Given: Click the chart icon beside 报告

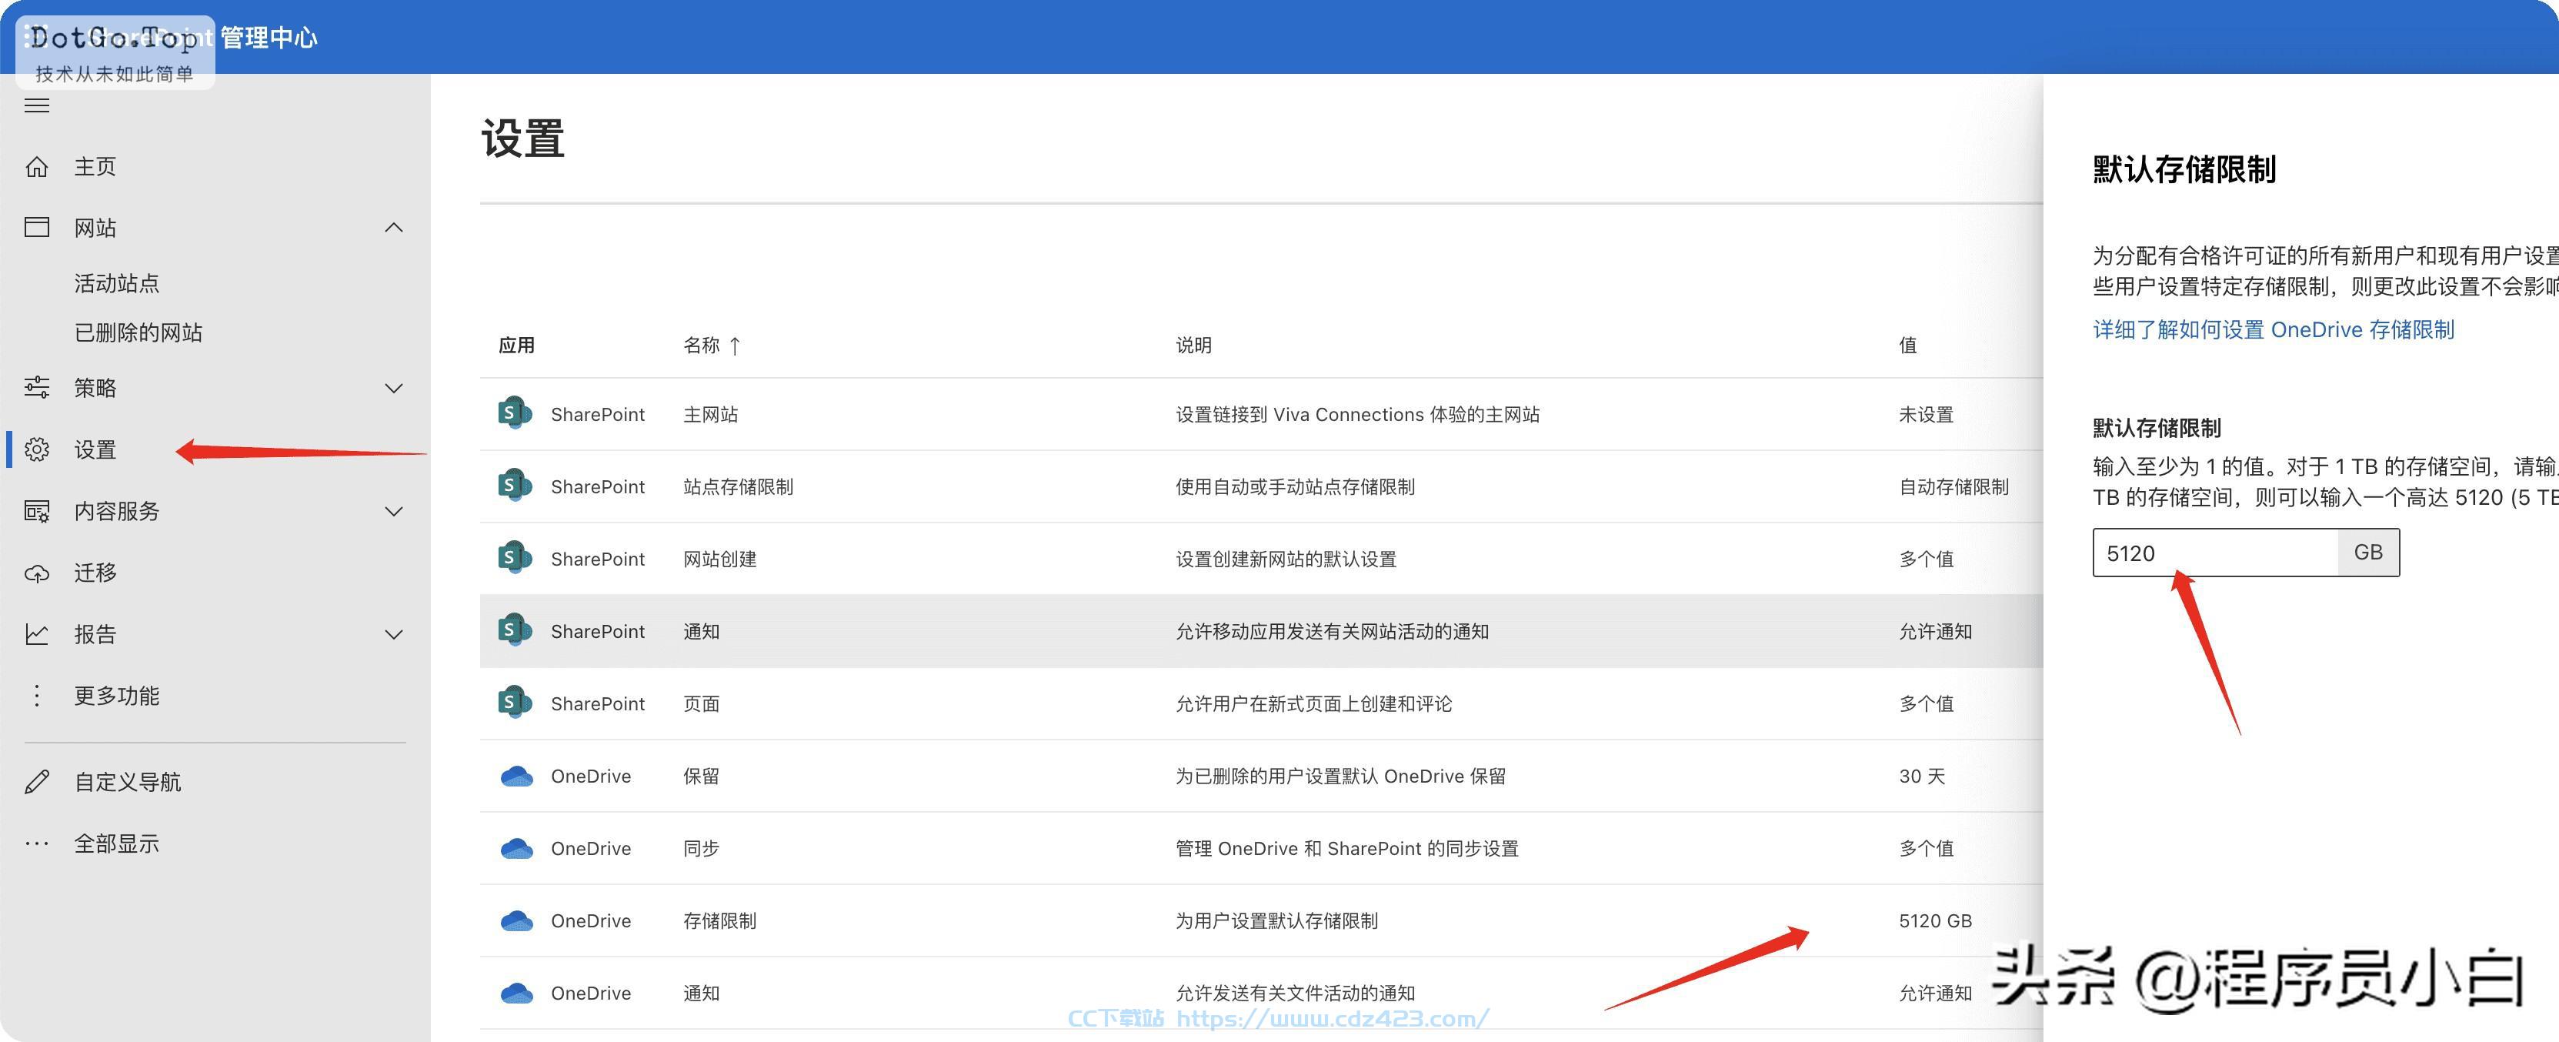Looking at the screenshot, I should pyautogui.click(x=37, y=634).
